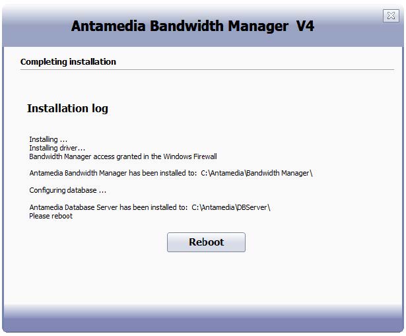Viewport: 406px width, 336px height.
Task: Click the 'Please reboot' message
Action: coord(51,216)
